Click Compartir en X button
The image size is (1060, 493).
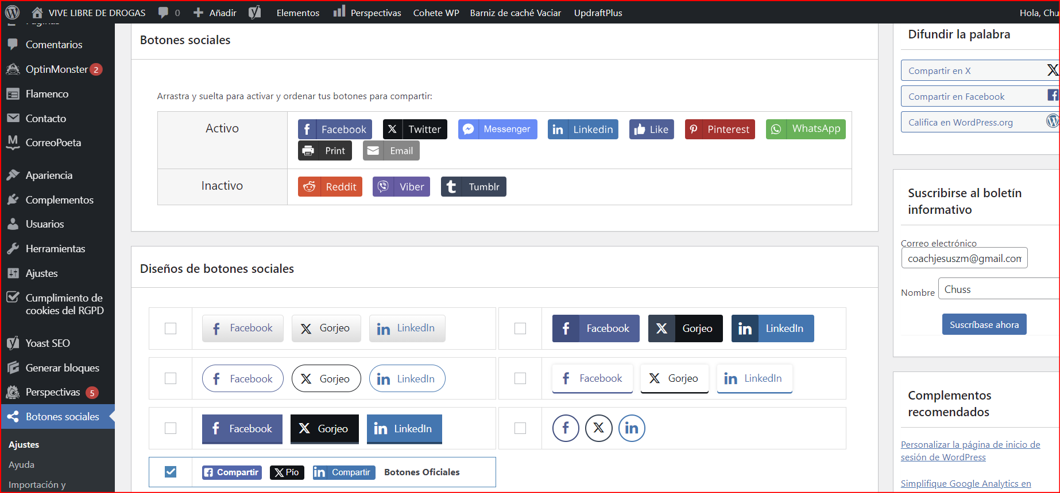(980, 71)
